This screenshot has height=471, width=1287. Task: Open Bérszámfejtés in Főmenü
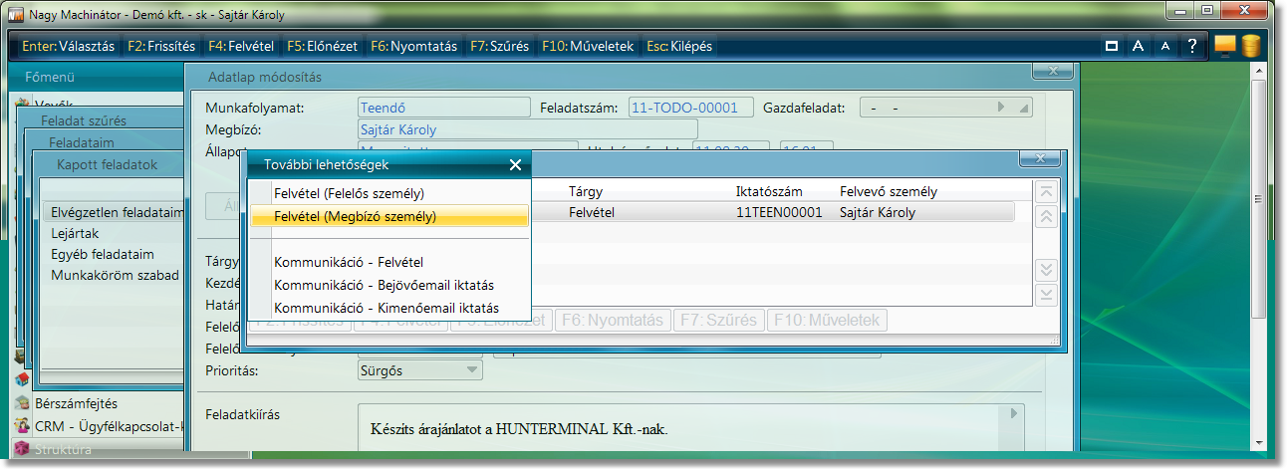pyautogui.click(x=76, y=403)
